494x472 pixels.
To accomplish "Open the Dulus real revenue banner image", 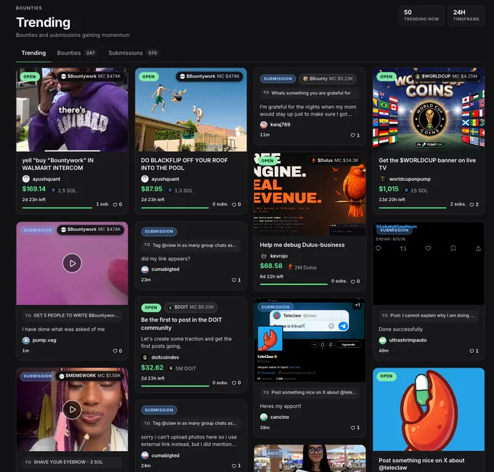I will click(309, 194).
